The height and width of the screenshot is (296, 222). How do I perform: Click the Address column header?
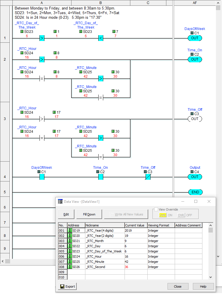tap(76, 225)
